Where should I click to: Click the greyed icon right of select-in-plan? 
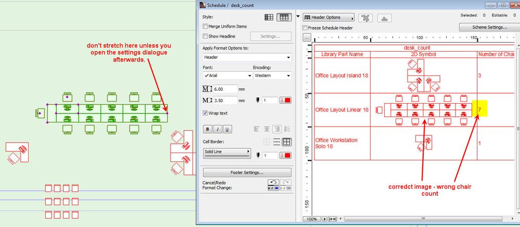384,18
